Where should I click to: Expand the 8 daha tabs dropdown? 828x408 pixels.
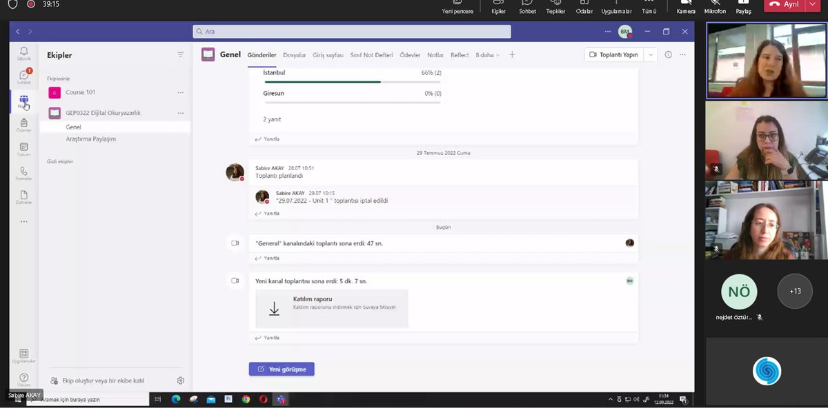coord(487,55)
